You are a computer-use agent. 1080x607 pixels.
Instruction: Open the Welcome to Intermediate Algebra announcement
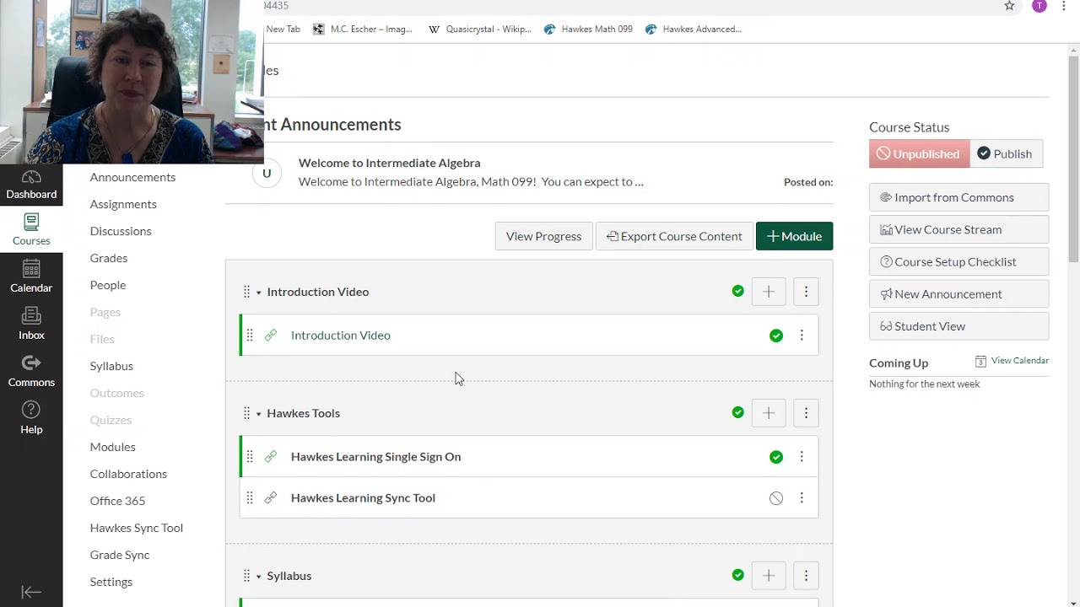[x=389, y=163]
